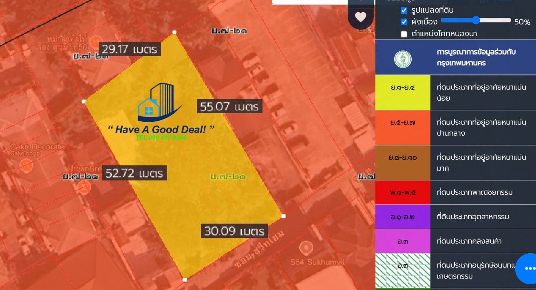Click the red พ.๑-พ.๕ commercial swatch
Image resolution: width=536 pixels, height=290 pixels.
(x=403, y=192)
